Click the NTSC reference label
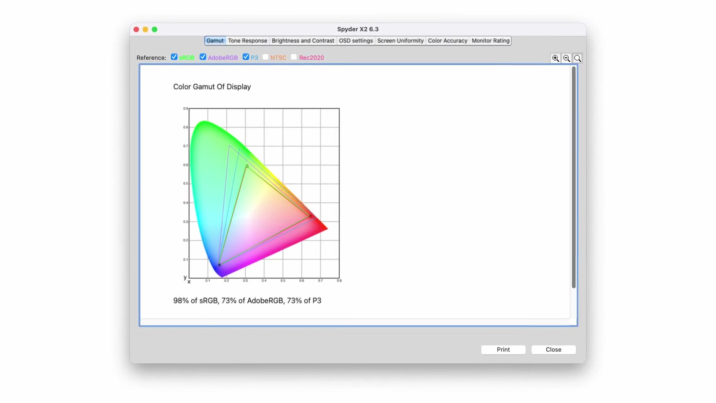Image resolution: width=716 pixels, height=403 pixels. click(279, 58)
